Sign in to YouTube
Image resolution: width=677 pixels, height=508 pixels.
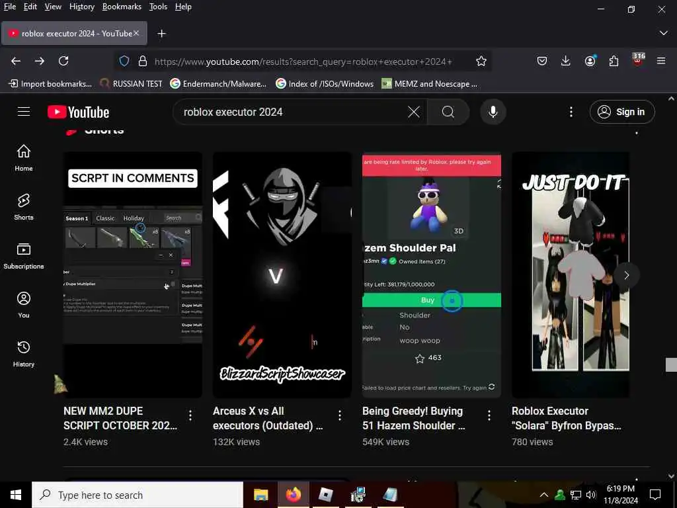[x=622, y=112]
